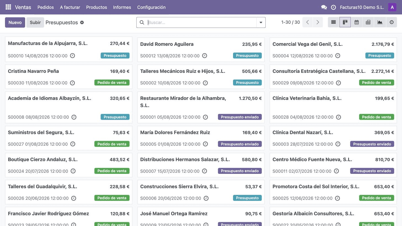Open the apps grid menu icon
The width and height of the screenshot is (402, 226).
tap(8, 7)
